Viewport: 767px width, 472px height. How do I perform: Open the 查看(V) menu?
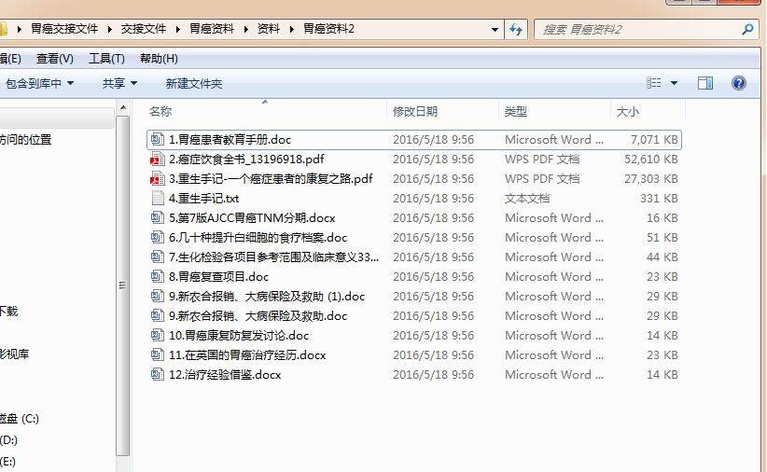tap(55, 59)
